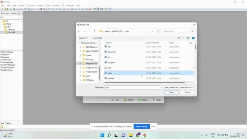This screenshot has width=247, height=139.
Task: Click New folder in Select File dialog
Action: pos(98,38)
